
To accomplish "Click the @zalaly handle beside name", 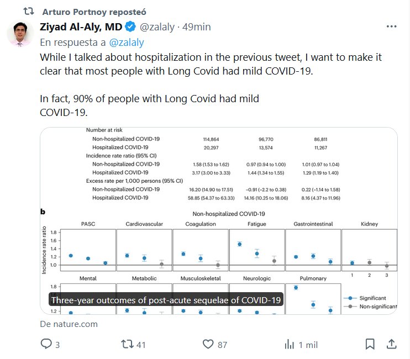I will 159,27.
